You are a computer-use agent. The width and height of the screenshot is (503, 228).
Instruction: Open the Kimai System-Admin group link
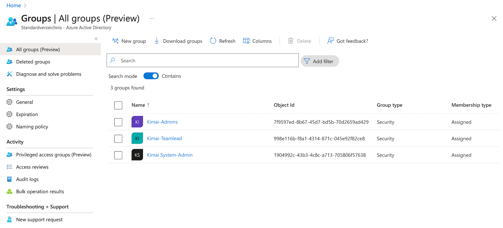170,155
